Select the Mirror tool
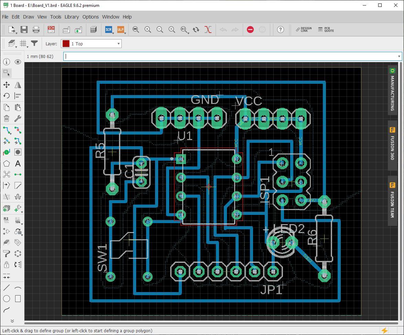 point(18,85)
